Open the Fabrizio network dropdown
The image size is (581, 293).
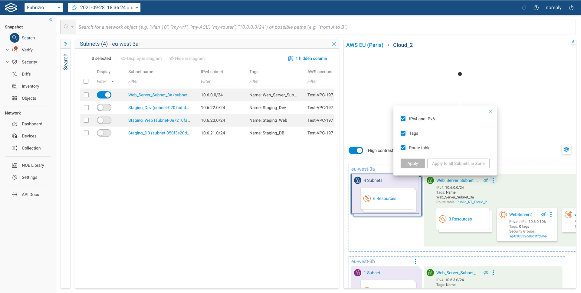(43, 8)
